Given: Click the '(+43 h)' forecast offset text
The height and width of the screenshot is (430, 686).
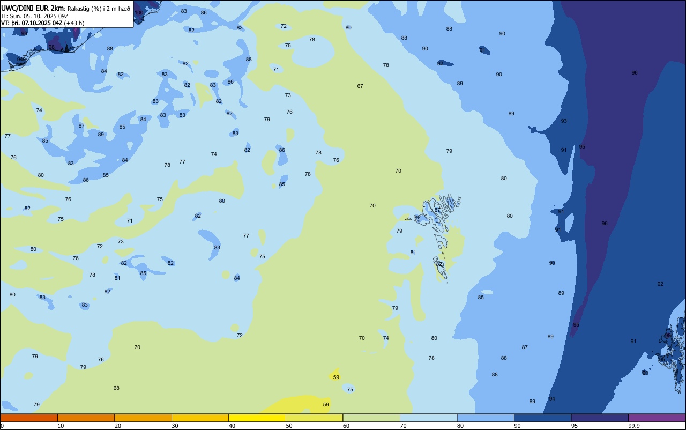Looking at the screenshot, I should 74,23.
